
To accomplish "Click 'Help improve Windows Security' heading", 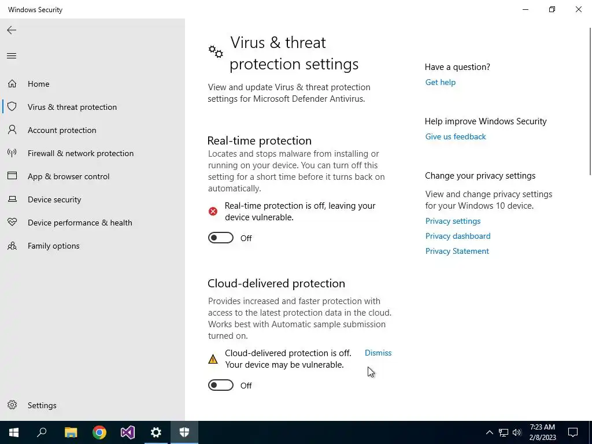I will [486, 121].
